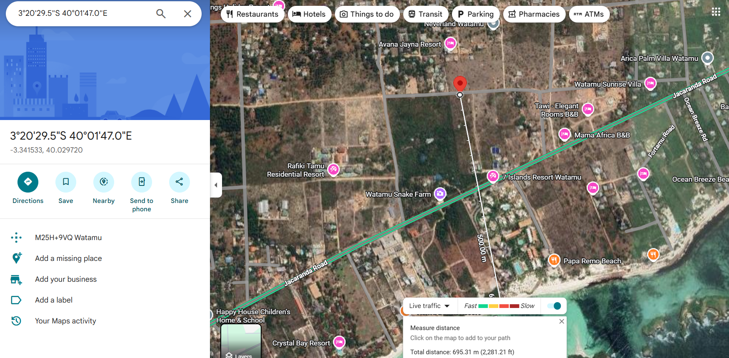Open the Google apps grid
This screenshot has height=358, width=729.
[716, 12]
